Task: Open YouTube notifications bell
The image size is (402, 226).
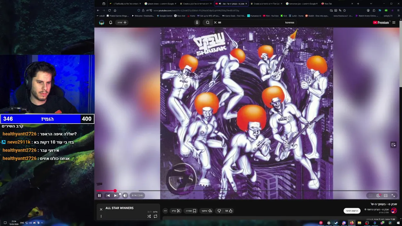Action: coord(111,23)
